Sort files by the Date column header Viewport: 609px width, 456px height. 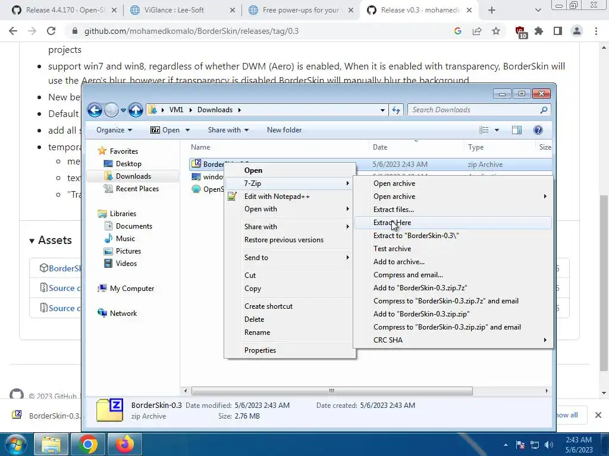416,147
